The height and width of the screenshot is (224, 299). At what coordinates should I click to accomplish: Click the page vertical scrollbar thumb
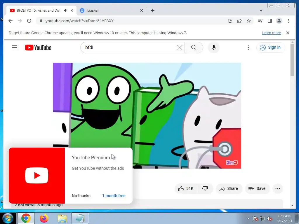tap(292, 60)
